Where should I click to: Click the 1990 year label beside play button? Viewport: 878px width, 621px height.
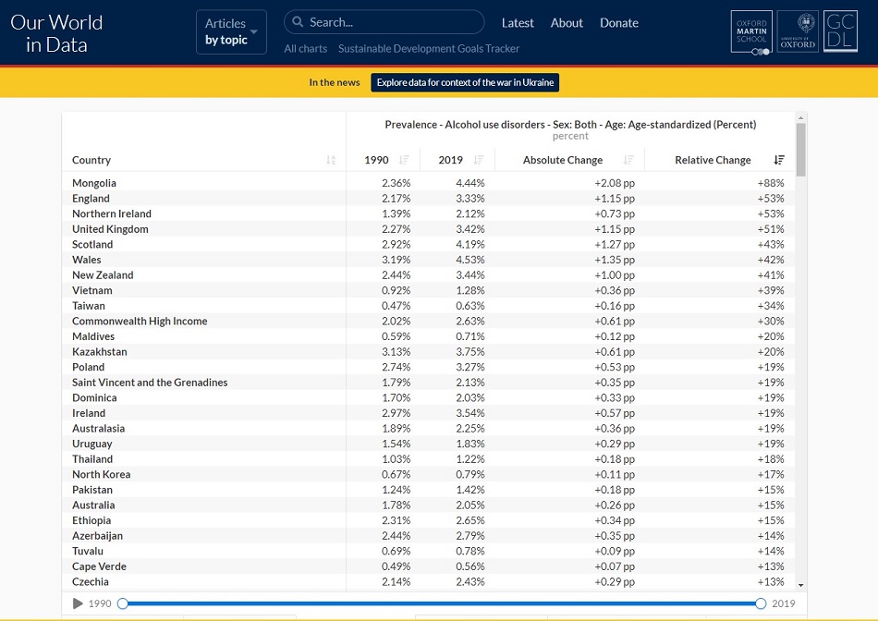[x=100, y=603]
